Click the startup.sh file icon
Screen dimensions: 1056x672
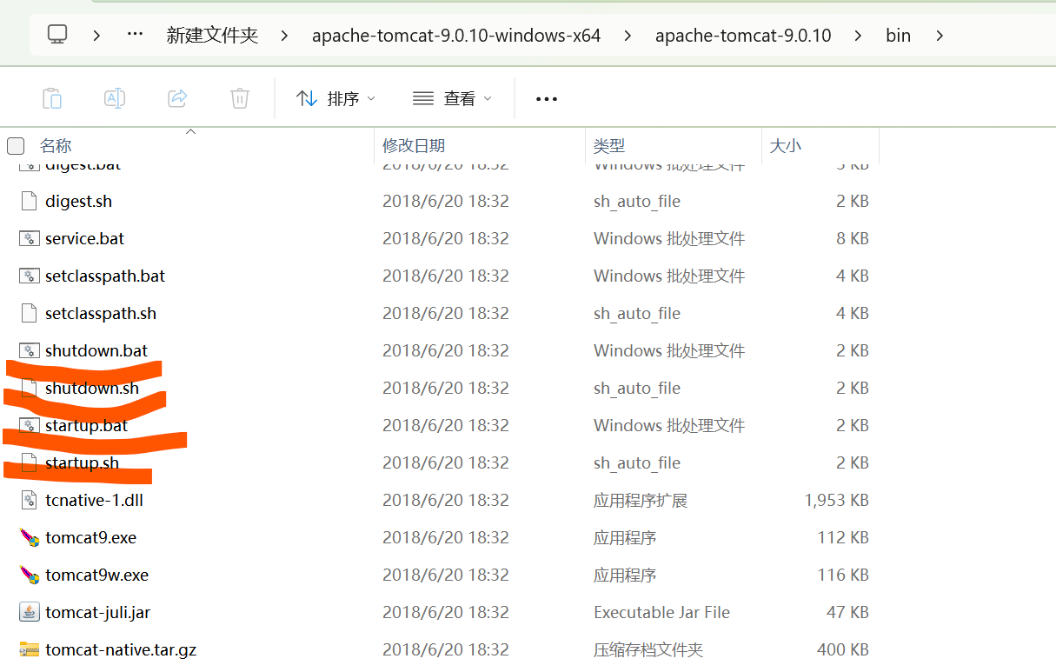pos(30,462)
